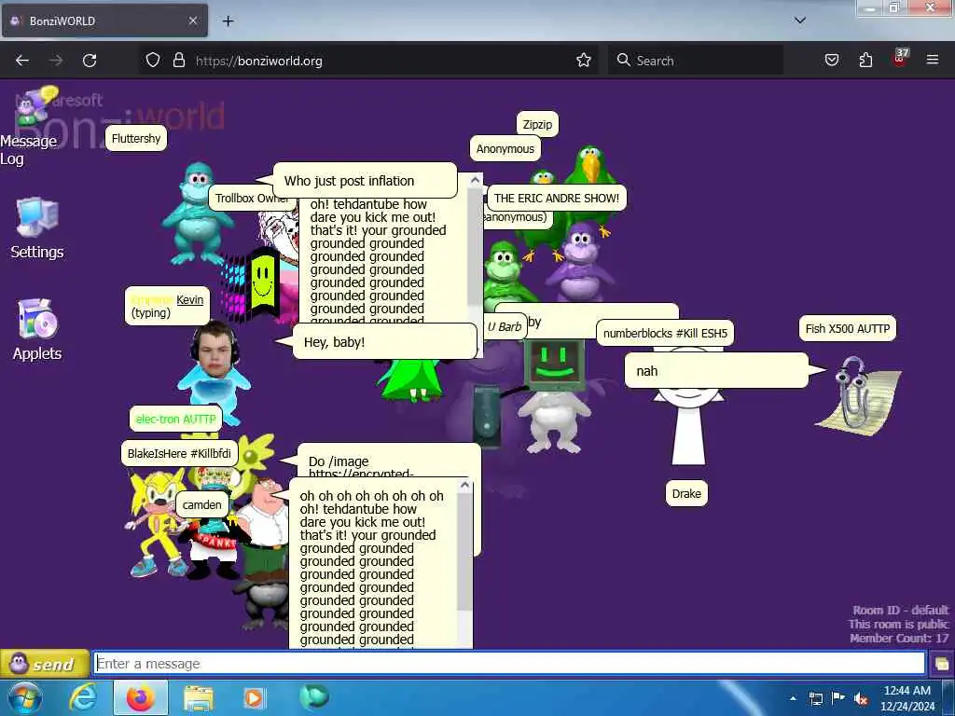Image resolution: width=955 pixels, height=716 pixels.
Task: Bookmark this page with the star
Action: (584, 61)
